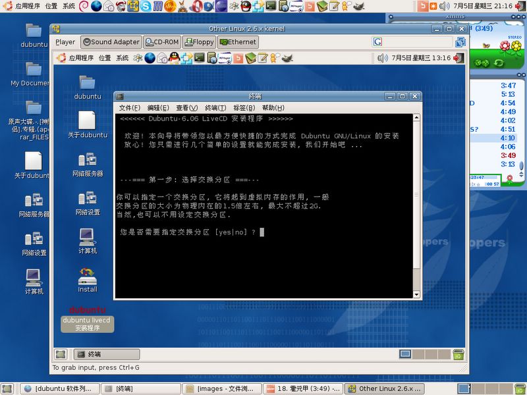The width and height of the screenshot is (527, 395).
Task: Open the 编辑(E) menu in the terminal
Action: 158,108
